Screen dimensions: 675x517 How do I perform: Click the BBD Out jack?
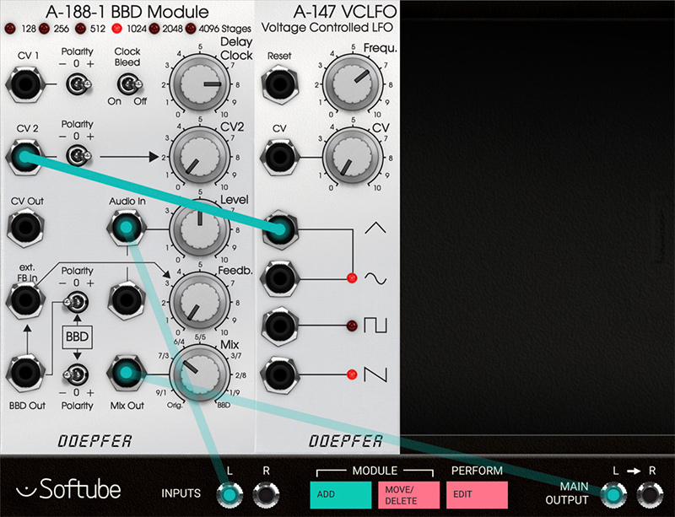click(x=24, y=372)
